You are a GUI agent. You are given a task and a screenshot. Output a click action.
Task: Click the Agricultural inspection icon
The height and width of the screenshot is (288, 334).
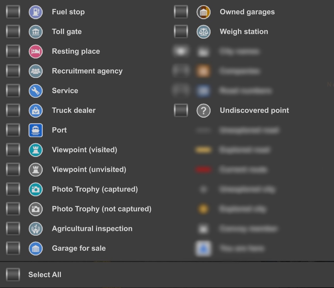[x=36, y=229]
